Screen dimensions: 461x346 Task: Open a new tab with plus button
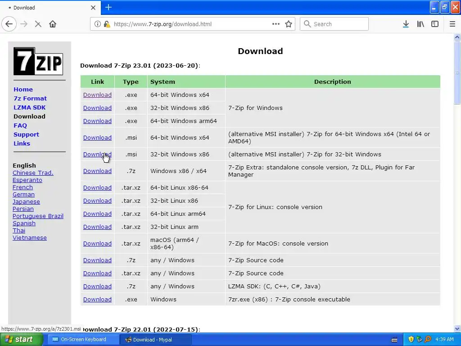click(108, 7)
